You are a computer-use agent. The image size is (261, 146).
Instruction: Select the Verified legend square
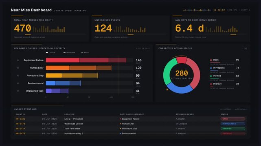click(211, 76)
